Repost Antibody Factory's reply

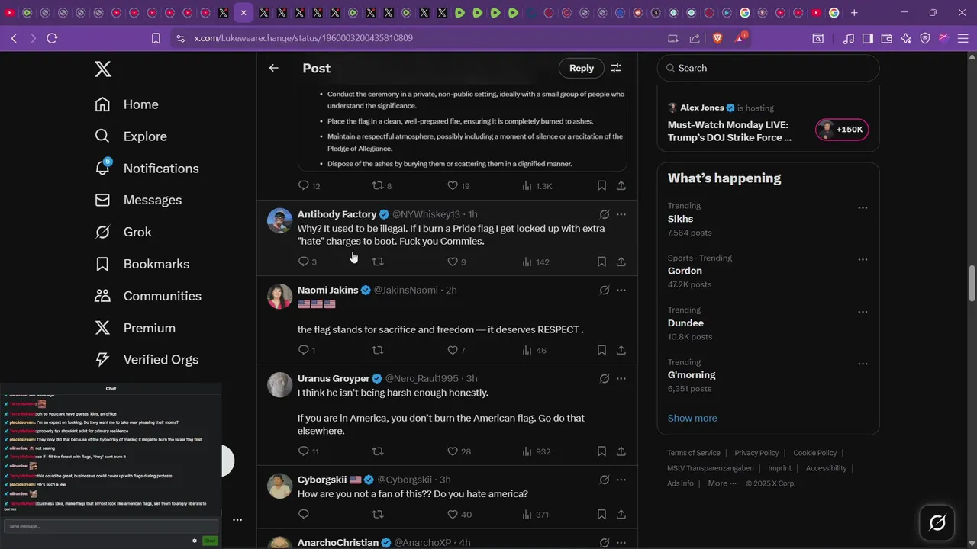pyautogui.click(x=377, y=262)
